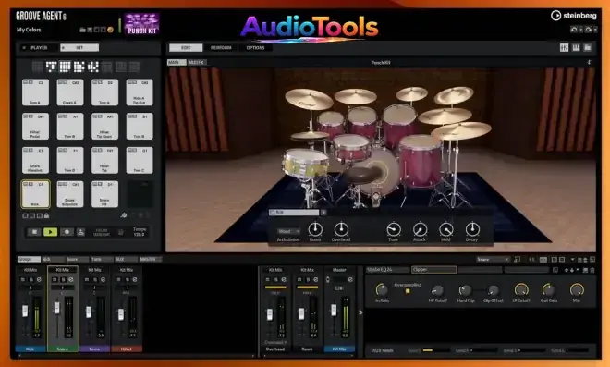Image resolution: width=610 pixels, height=367 pixels.
Task: Open the Articulation dropdown
Action: tap(288, 231)
